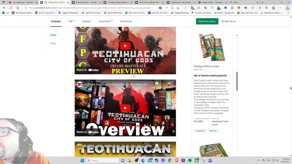Click page vertical scrollbar thumb
Viewport: 292px width, 164px height.
291,88
